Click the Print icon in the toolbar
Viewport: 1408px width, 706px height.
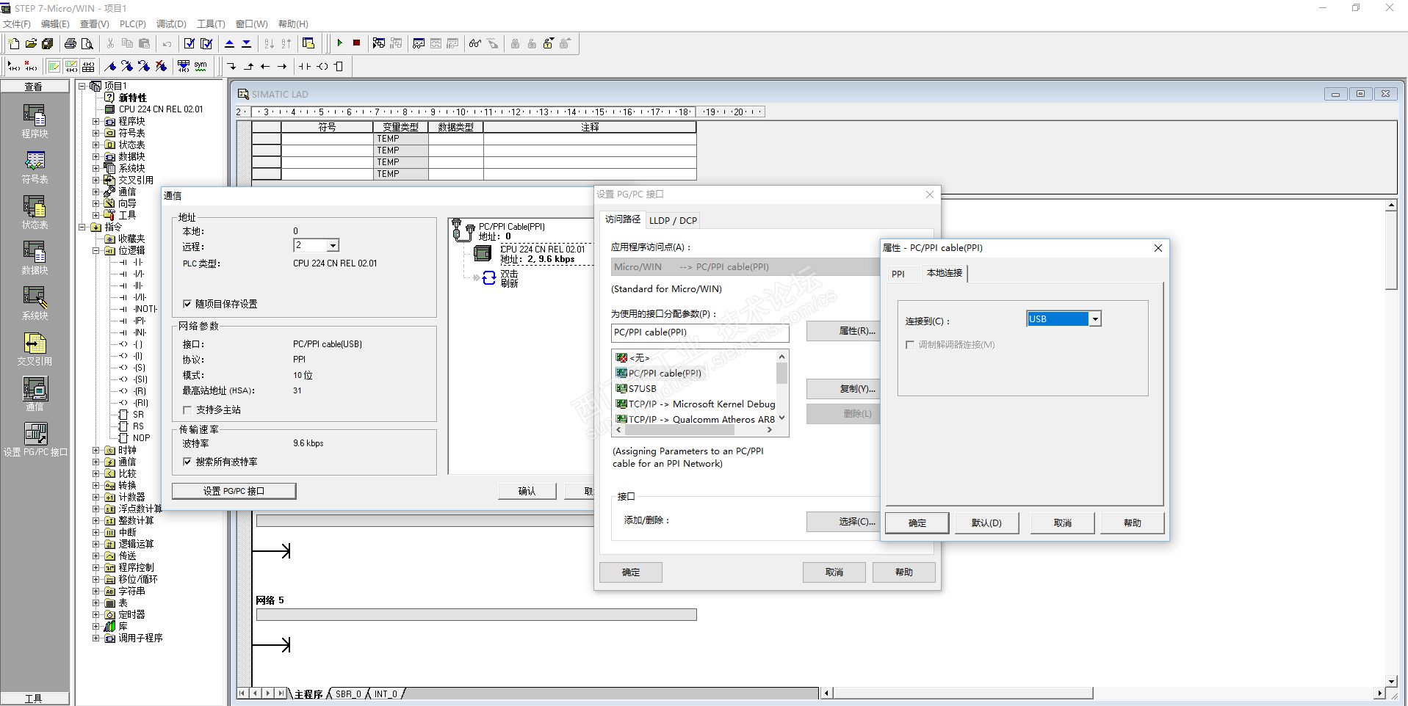(71, 44)
